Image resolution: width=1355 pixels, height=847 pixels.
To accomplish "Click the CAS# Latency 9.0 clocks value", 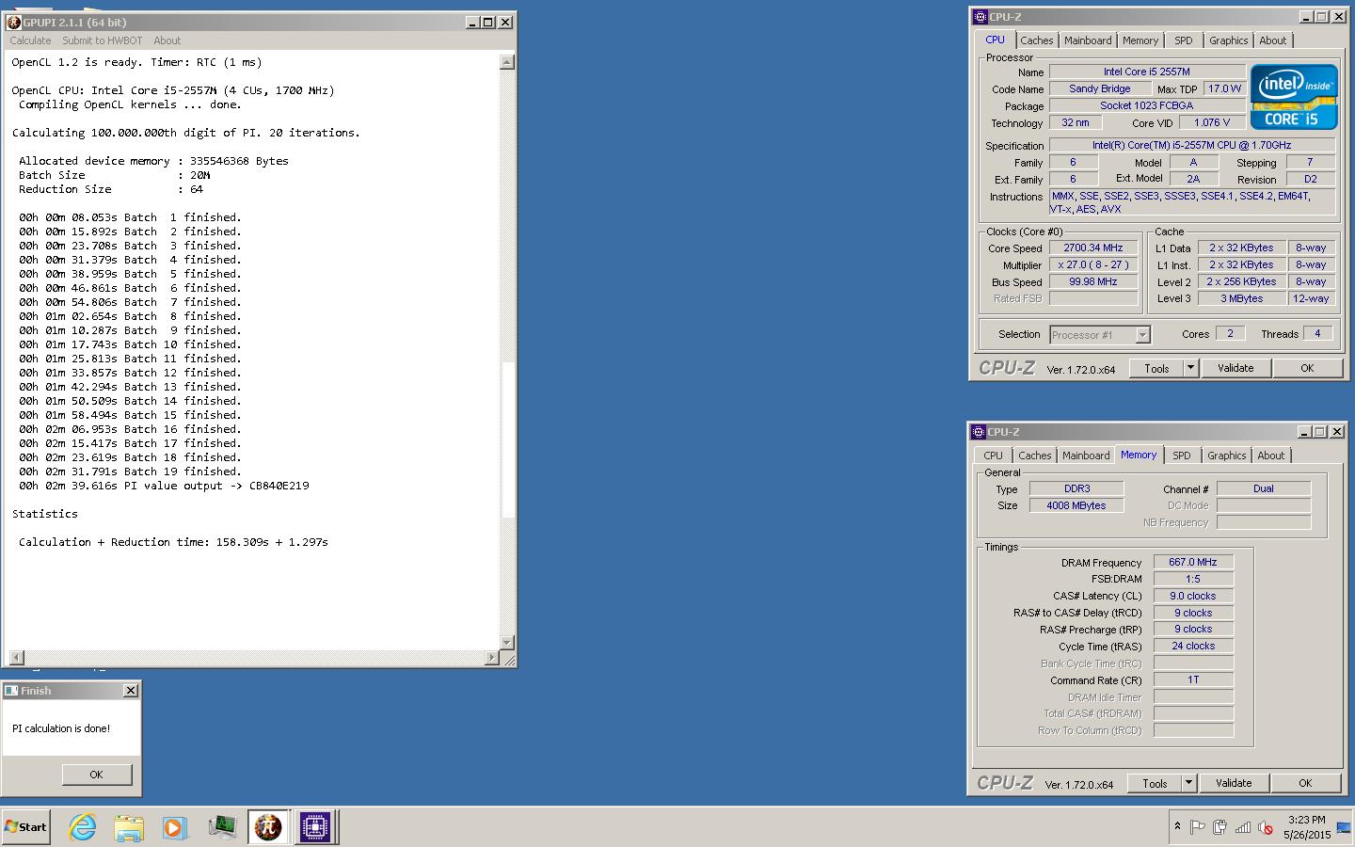I will 1193,596.
